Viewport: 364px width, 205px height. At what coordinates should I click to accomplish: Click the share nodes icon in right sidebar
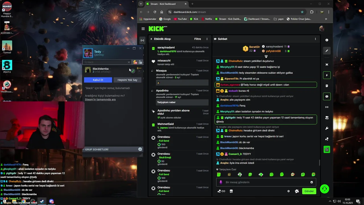pyautogui.click(x=327, y=139)
